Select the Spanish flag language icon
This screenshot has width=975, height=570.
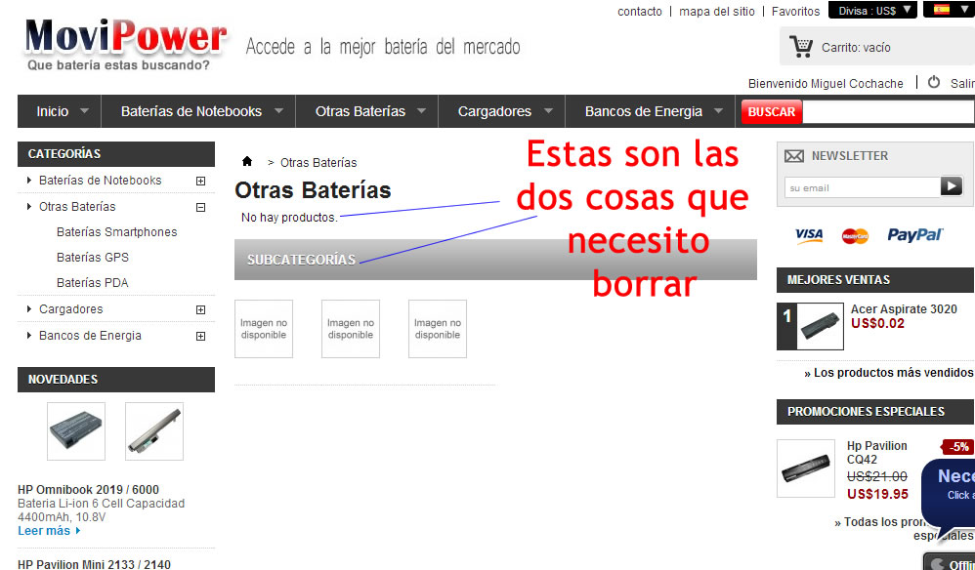[x=942, y=10]
